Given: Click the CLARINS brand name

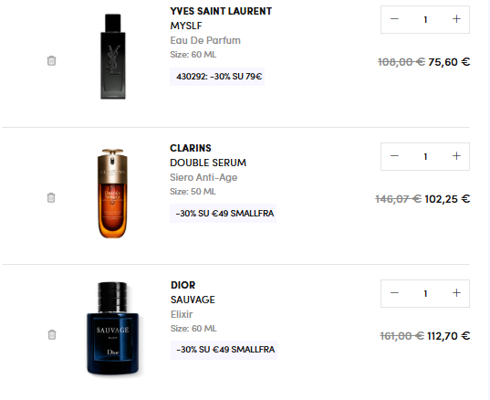Looking at the screenshot, I should click(191, 148).
